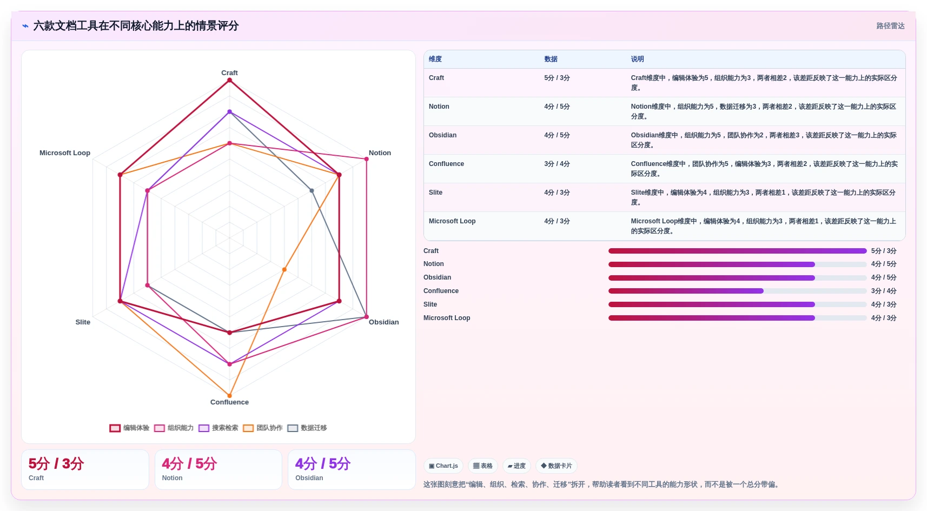
Task: Open the Obsidian 4分 / 5分 data card
Action: click(352, 469)
